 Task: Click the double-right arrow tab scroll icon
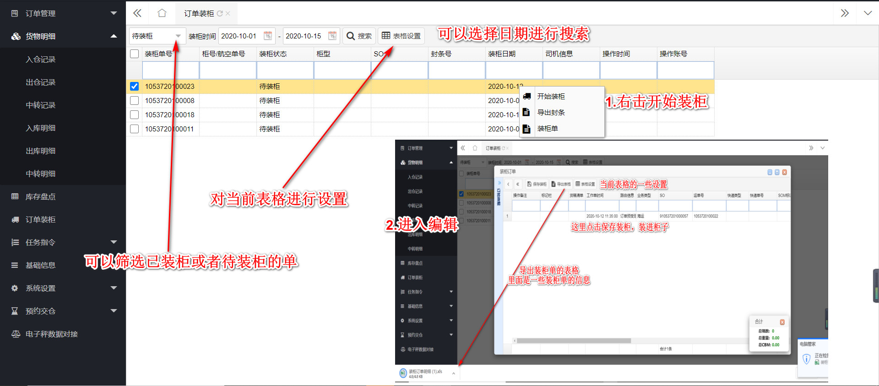(845, 13)
